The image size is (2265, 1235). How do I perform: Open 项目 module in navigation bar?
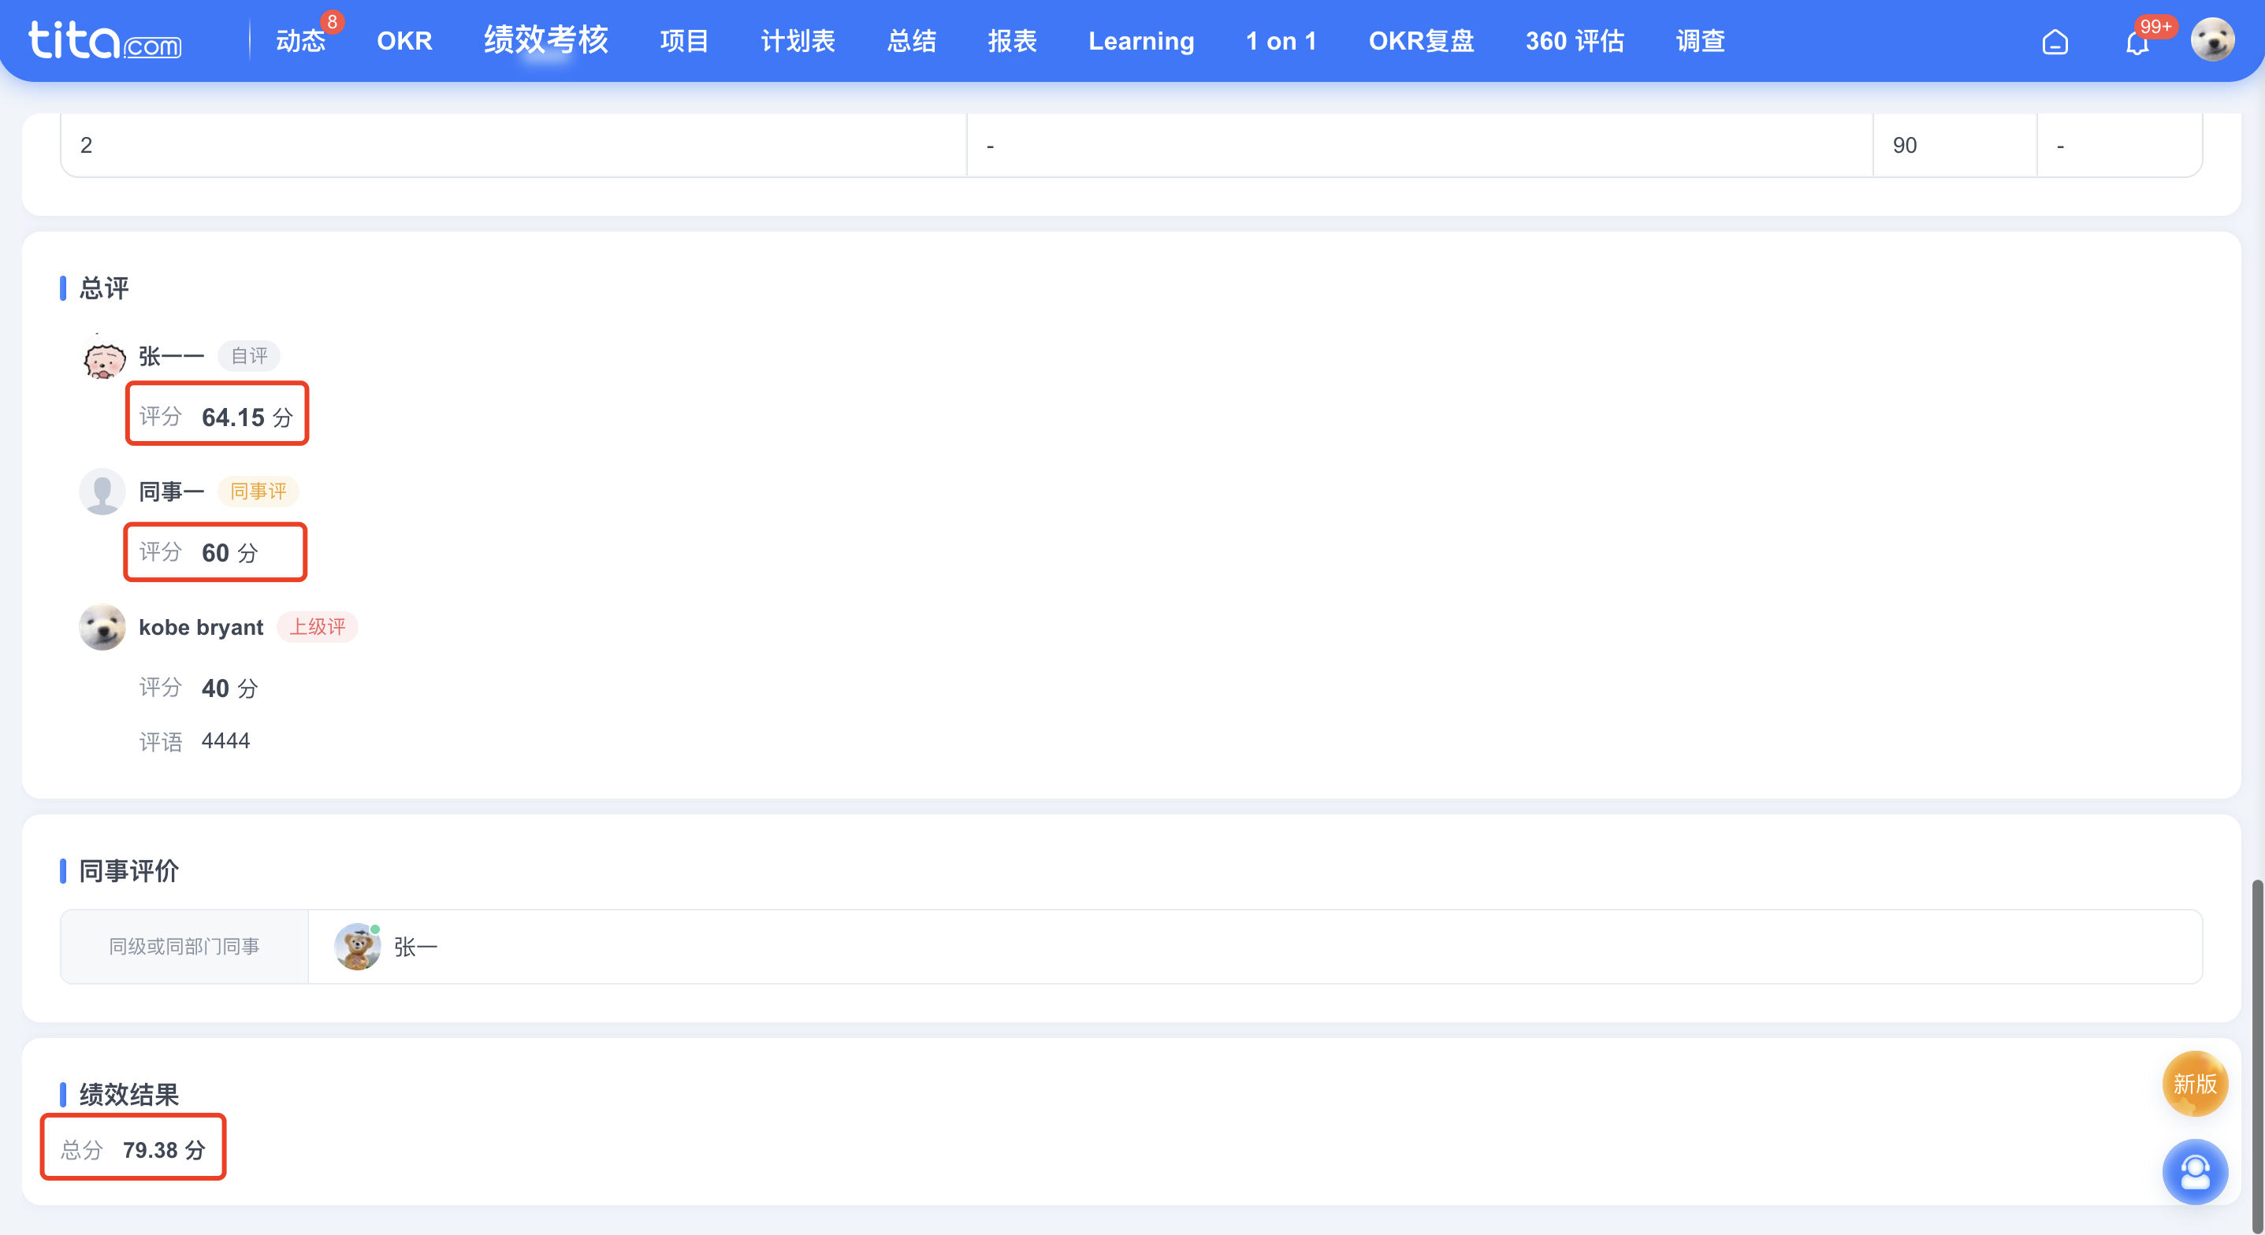pos(683,41)
